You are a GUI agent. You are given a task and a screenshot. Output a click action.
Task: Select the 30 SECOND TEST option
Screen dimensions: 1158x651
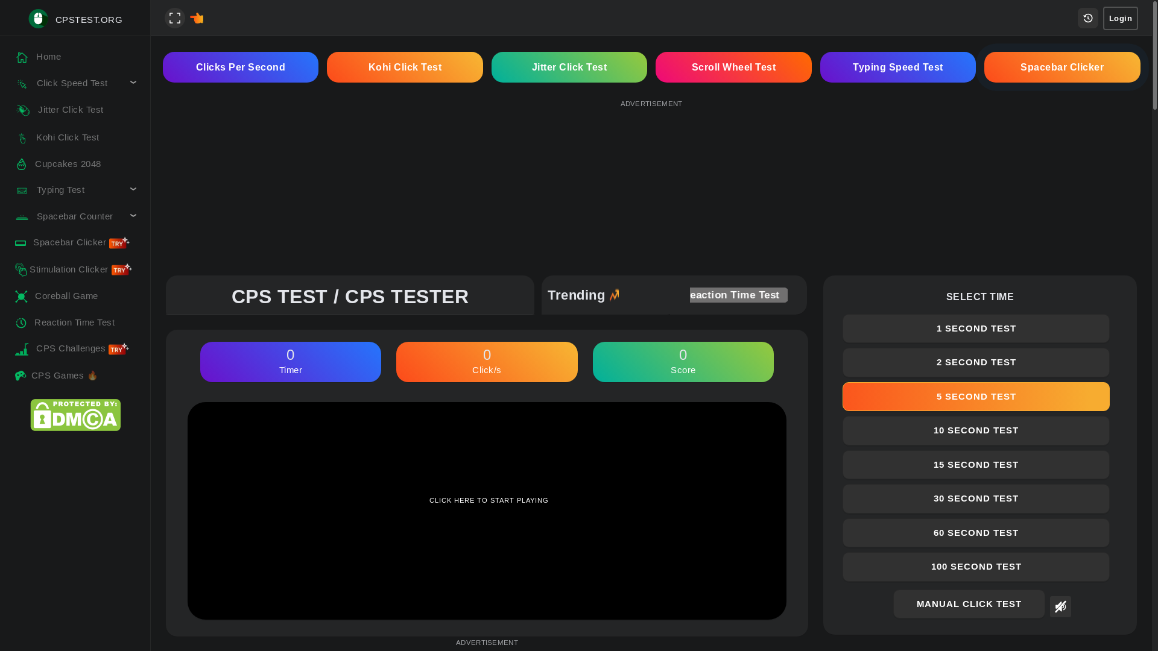976,498
